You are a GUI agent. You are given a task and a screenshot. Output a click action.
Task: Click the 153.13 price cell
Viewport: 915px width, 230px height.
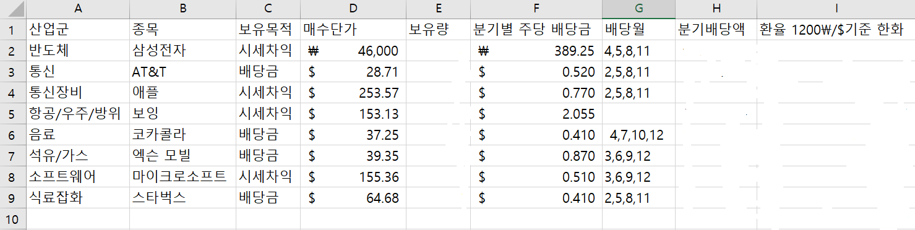(353, 113)
